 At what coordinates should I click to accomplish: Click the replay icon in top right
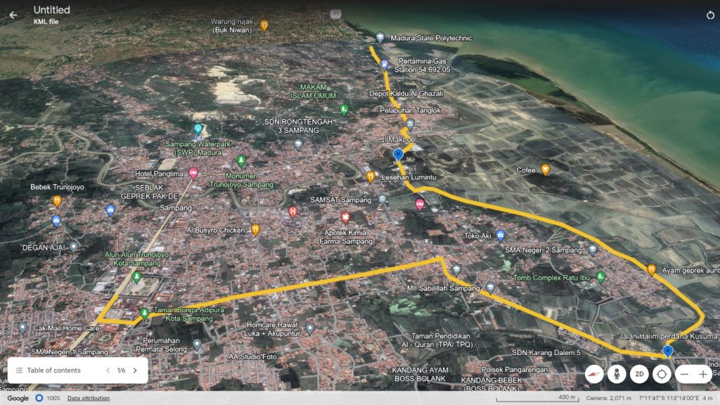pyautogui.click(x=710, y=15)
